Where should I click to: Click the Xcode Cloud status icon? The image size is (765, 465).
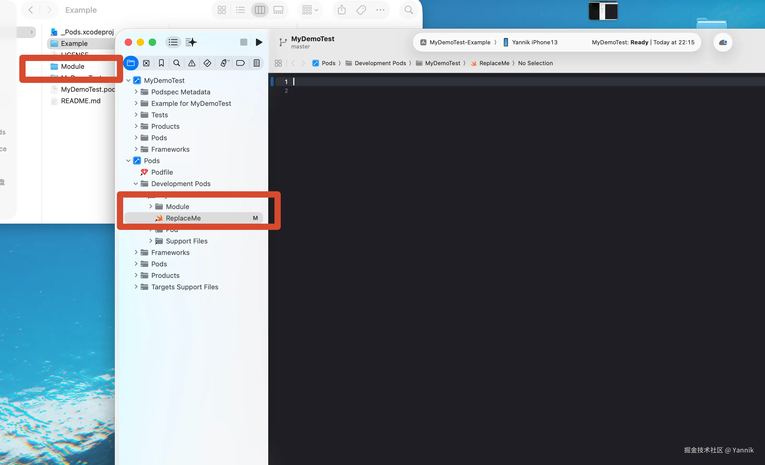[x=723, y=42]
